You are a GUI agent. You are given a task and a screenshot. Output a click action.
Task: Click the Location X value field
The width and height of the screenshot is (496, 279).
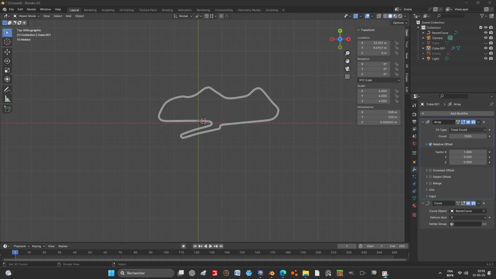tap(374, 43)
